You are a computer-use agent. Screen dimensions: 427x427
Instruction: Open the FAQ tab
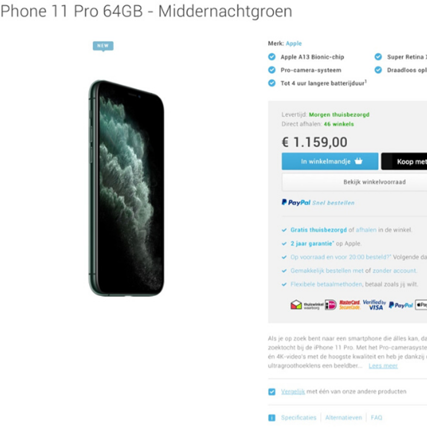(377, 418)
